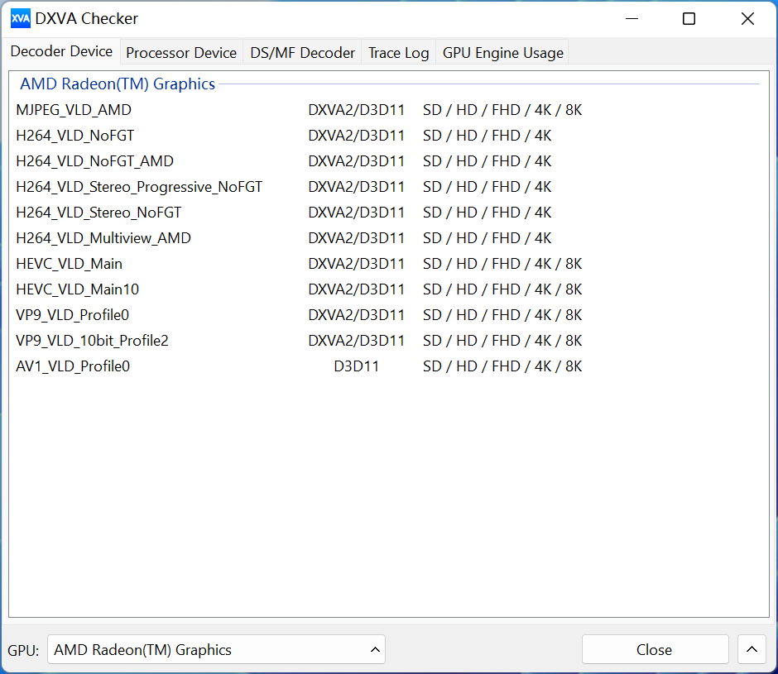Open the Processor Device tab

181,53
